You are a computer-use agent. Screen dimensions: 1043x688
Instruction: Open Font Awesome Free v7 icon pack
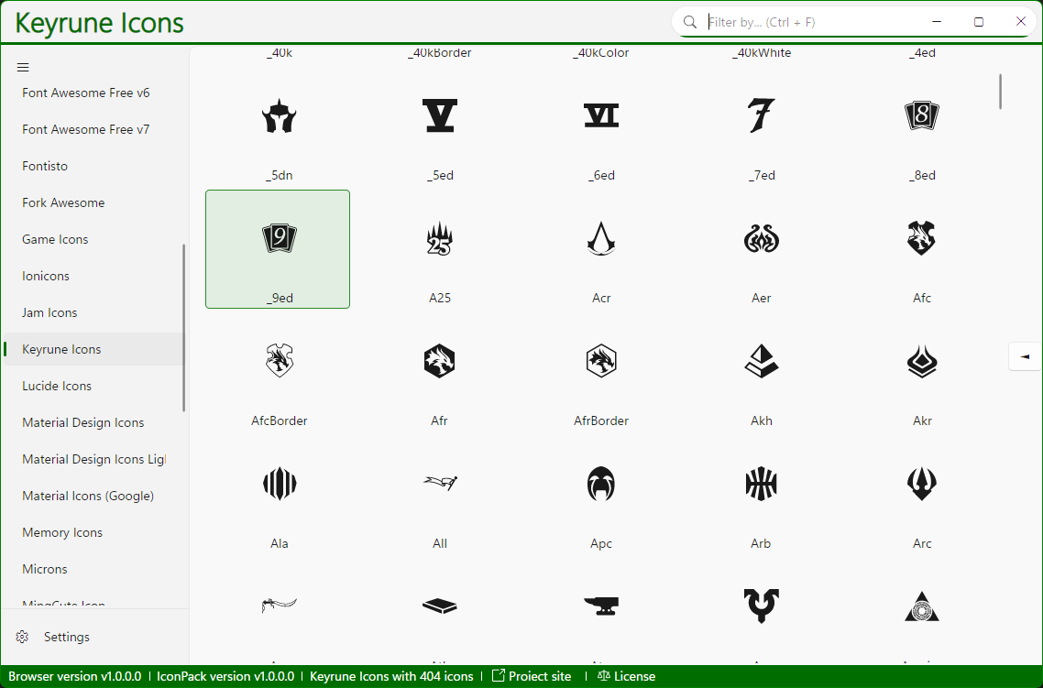tap(86, 129)
